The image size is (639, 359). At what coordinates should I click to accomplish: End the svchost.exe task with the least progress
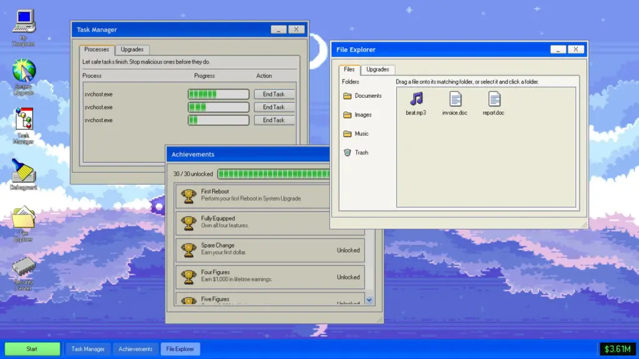[x=274, y=120]
